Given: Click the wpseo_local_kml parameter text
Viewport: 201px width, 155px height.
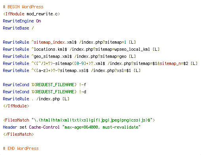Looking at the screenshot, I should click(132, 49).
